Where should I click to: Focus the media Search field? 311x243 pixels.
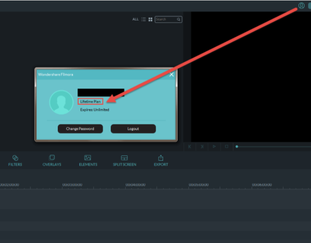pyautogui.click(x=168, y=19)
